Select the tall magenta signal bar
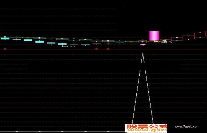 tap(154, 36)
